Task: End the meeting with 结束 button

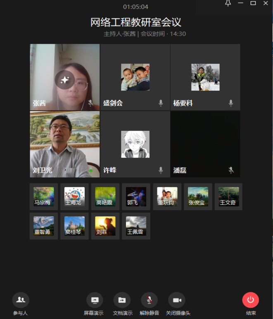Action: pos(250,300)
